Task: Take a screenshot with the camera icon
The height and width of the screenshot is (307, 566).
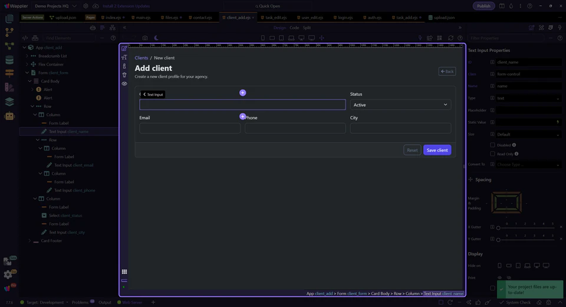Action: point(145,38)
